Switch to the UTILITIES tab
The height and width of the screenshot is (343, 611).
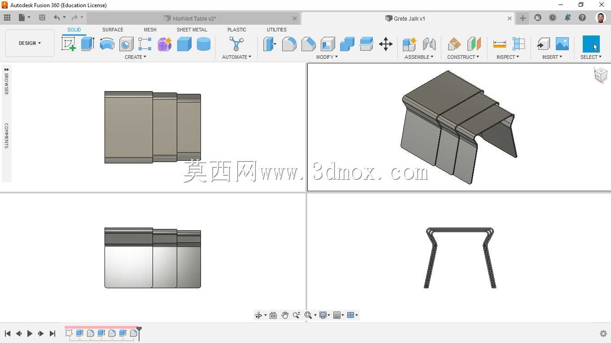point(277,30)
